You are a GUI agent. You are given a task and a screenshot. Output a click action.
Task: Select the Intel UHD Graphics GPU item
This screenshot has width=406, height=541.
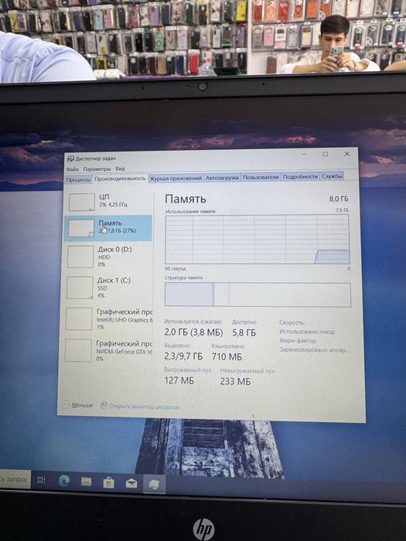pos(108,318)
